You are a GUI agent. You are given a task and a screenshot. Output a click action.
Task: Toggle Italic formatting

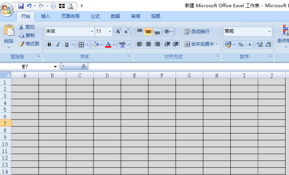point(58,45)
